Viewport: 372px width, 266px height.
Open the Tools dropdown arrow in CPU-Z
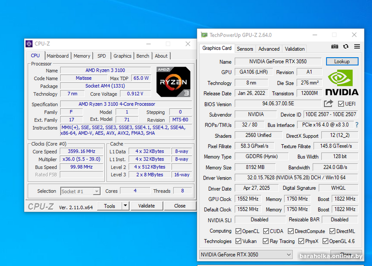(125, 206)
